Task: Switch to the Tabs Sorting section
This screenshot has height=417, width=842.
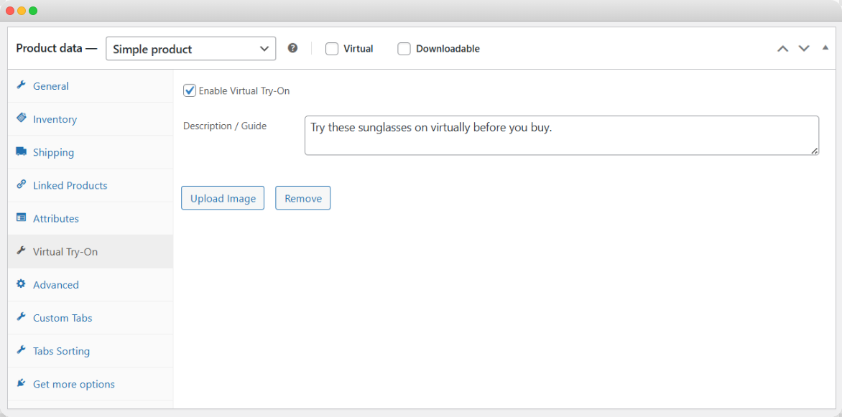Action: click(x=61, y=351)
